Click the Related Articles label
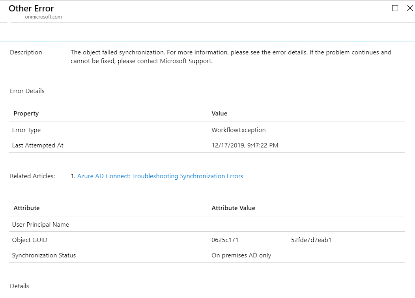The image size is (415, 298). tap(32, 176)
